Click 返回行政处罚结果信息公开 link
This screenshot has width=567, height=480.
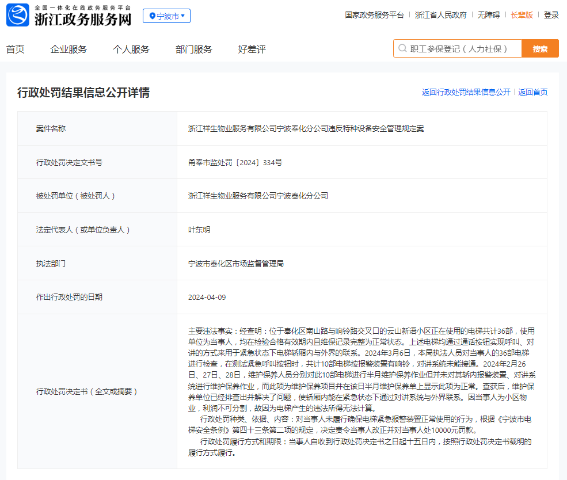click(466, 92)
